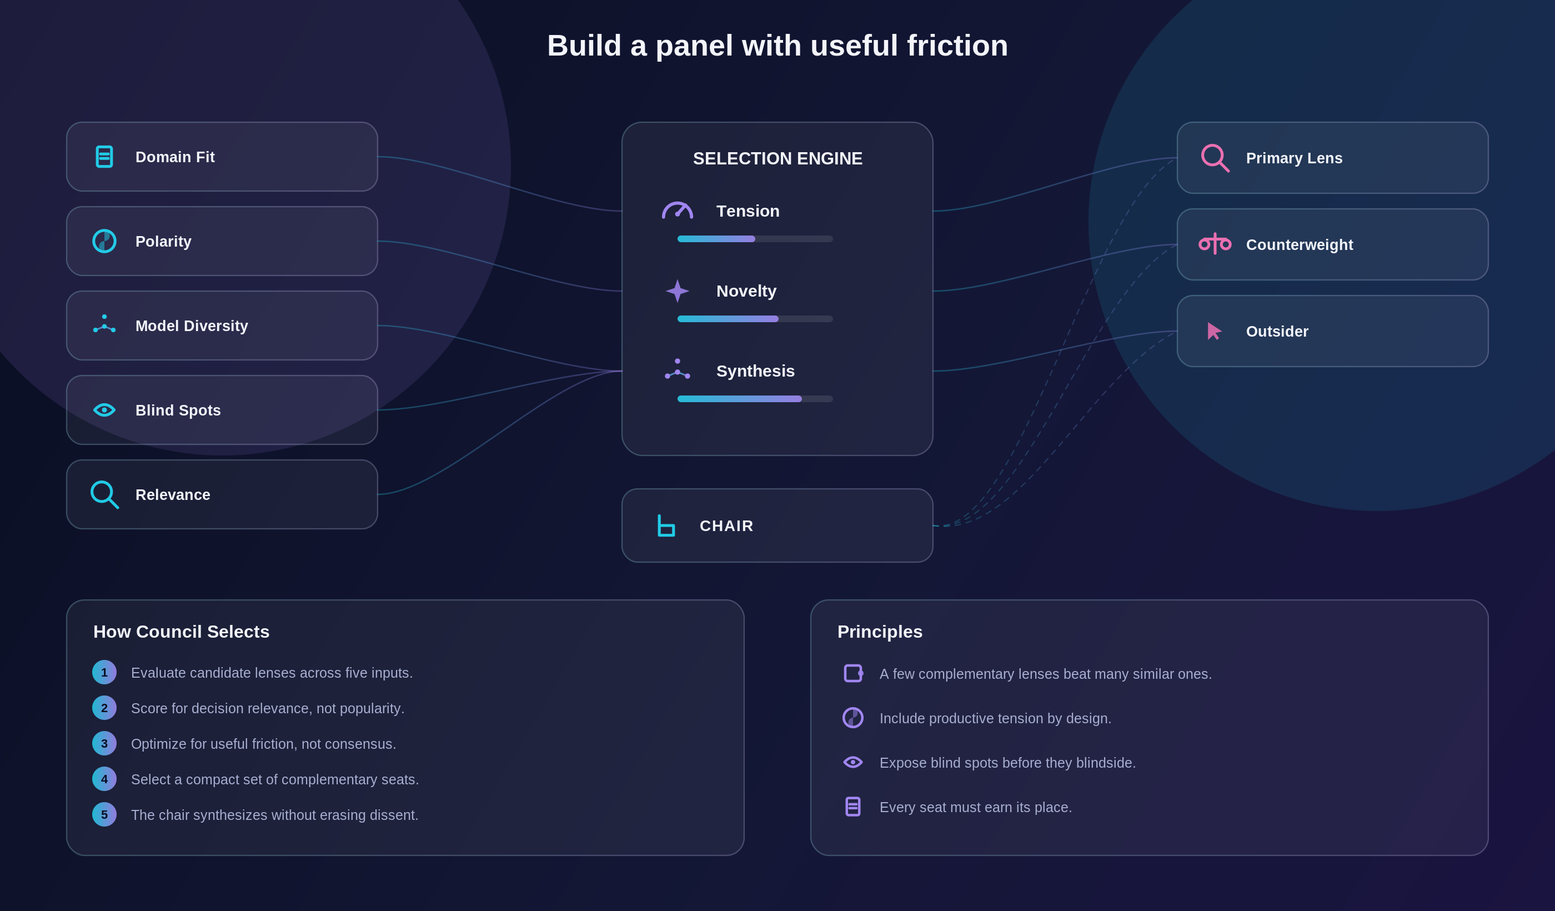Click the Relevance magnifier icon
This screenshot has width=1555, height=911.
[104, 494]
